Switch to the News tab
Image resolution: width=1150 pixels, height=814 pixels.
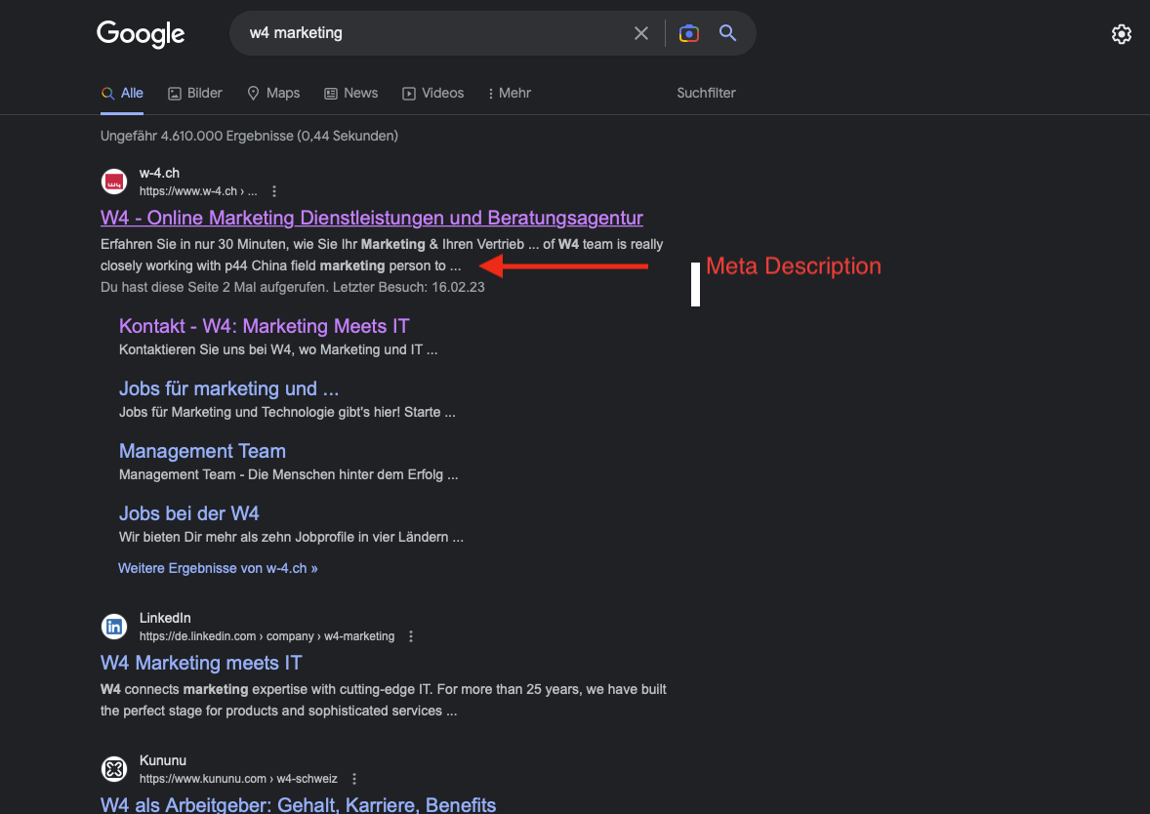tap(351, 93)
